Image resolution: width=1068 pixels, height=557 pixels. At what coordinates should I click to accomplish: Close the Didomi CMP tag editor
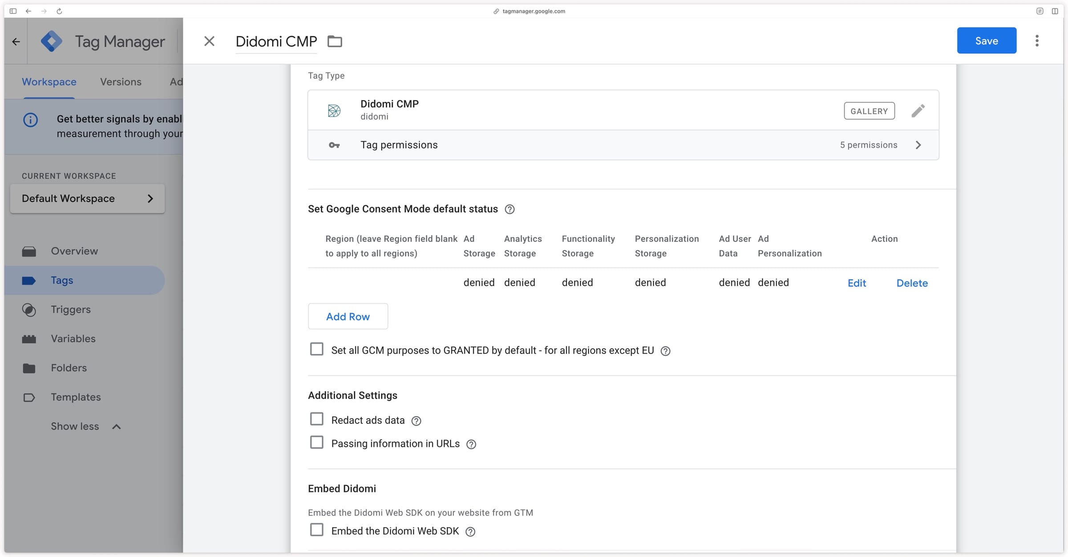click(x=209, y=41)
